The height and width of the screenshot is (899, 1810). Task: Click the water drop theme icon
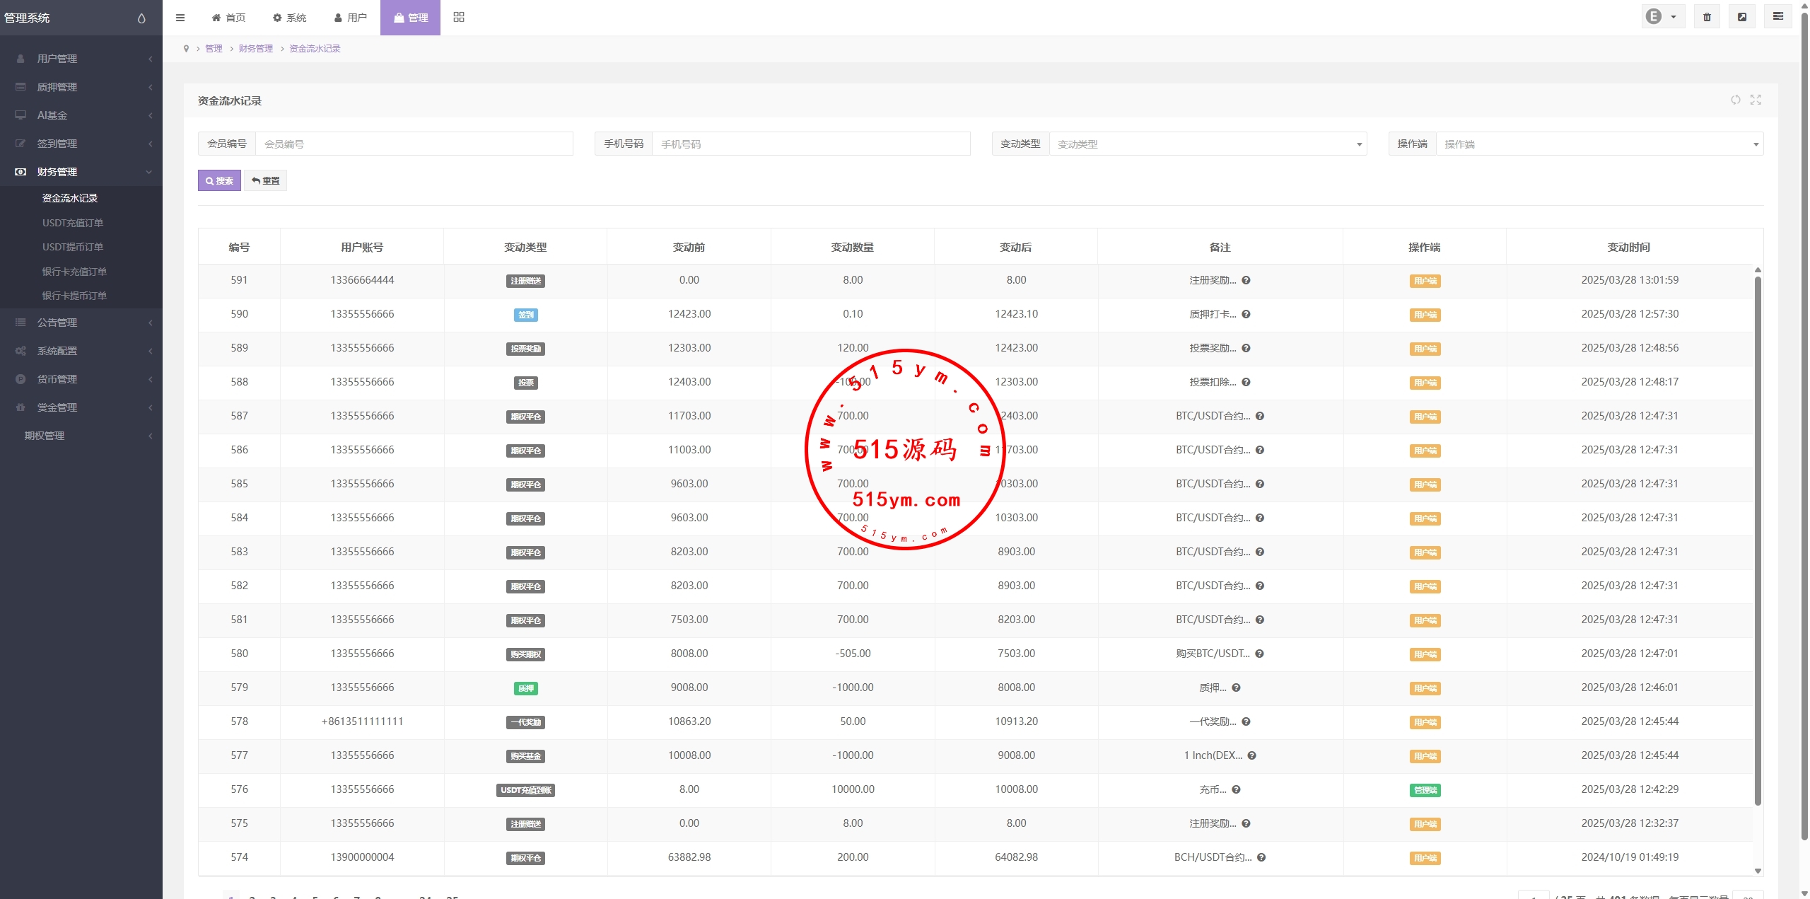[x=141, y=18]
